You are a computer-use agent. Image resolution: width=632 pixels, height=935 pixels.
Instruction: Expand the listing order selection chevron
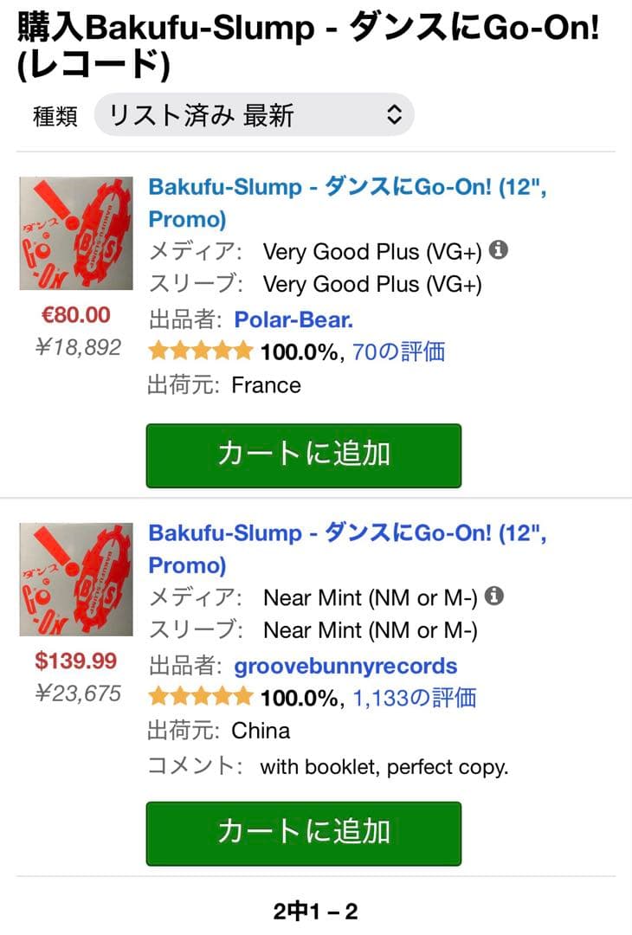(x=395, y=113)
